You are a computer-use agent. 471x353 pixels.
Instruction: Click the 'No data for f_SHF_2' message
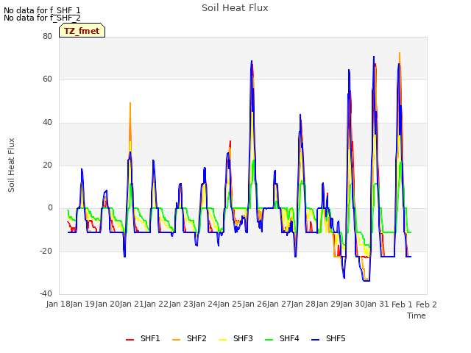tap(42, 18)
